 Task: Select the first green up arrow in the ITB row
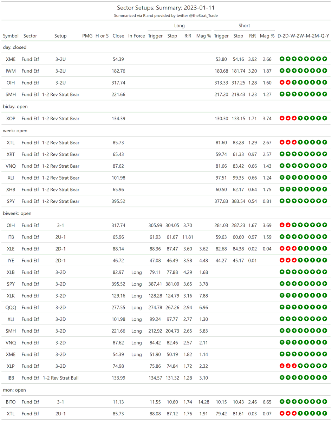(x=282, y=237)
